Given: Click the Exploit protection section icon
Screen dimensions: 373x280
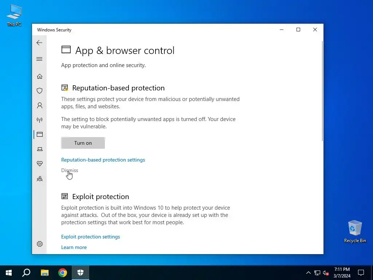Looking at the screenshot, I should tap(65, 196).
